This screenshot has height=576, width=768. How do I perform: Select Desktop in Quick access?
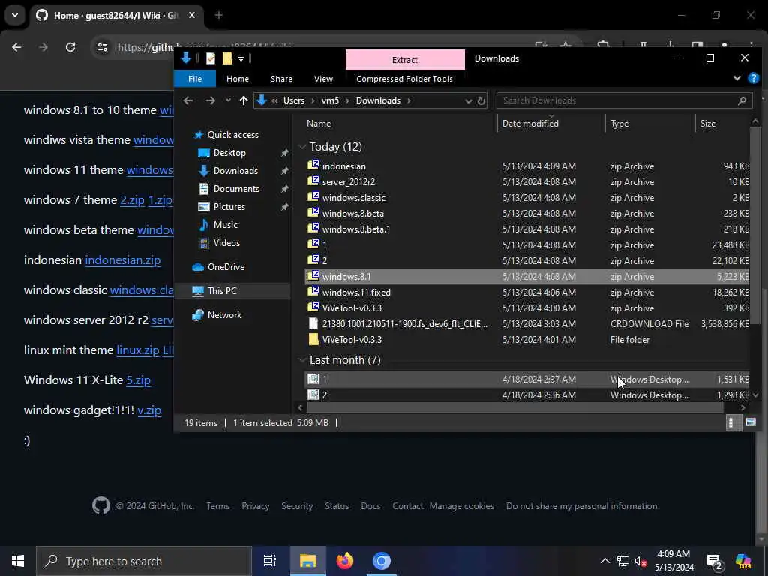(229, 153)
